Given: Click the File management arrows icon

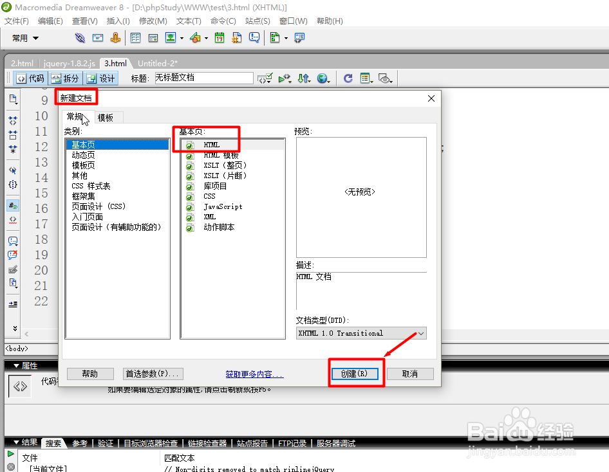Looking at the screenshot, I should coord(303,78).
